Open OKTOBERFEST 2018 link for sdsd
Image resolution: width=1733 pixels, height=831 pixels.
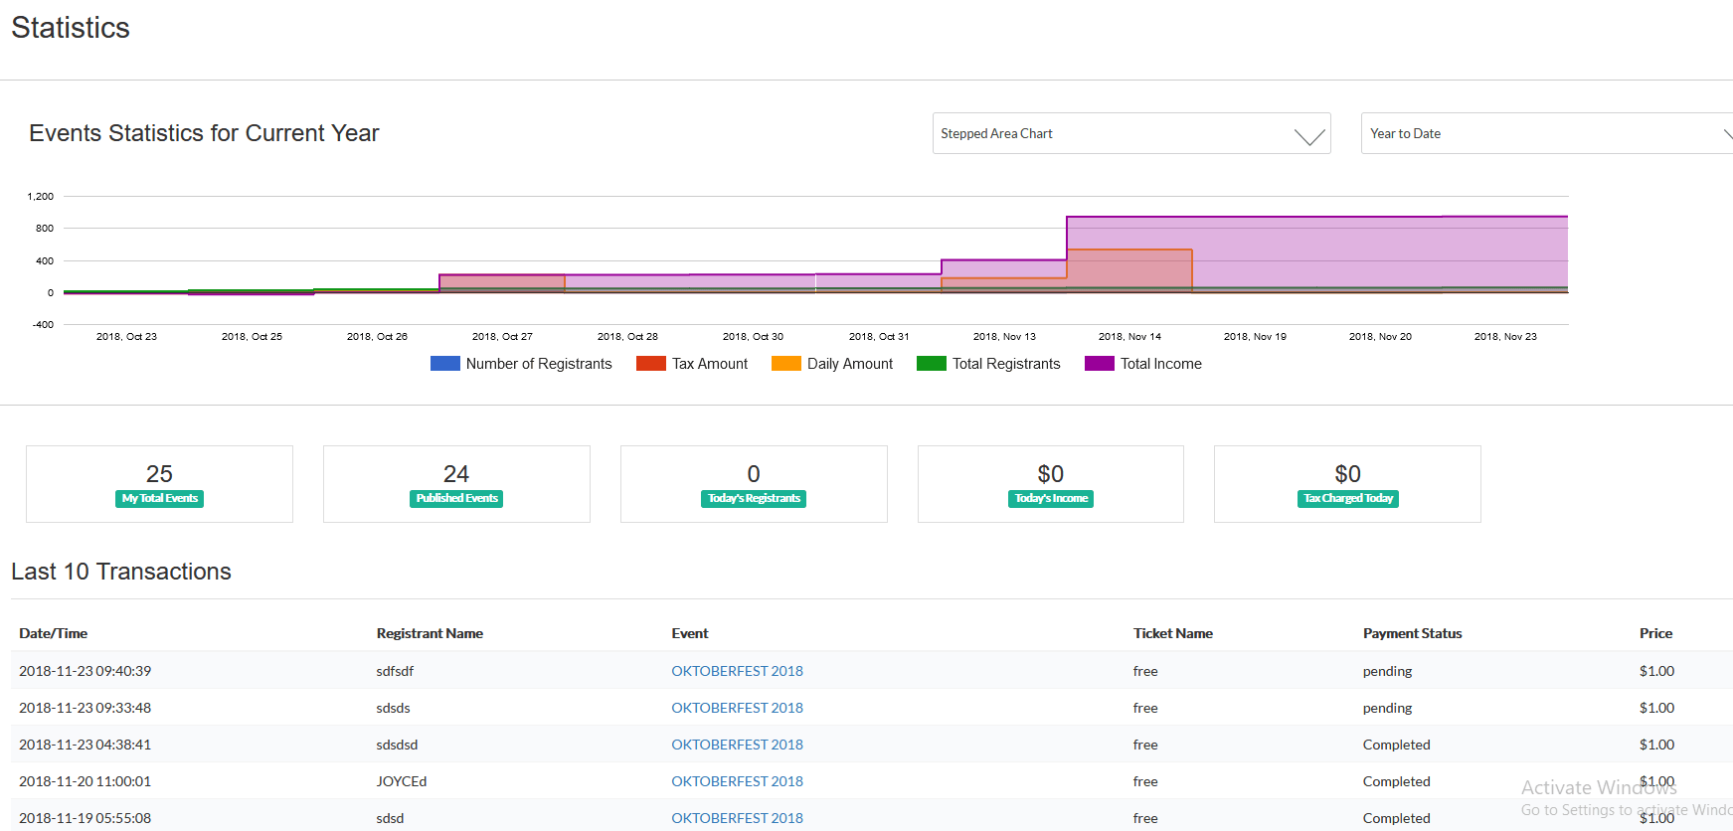(x=737, y=818)
